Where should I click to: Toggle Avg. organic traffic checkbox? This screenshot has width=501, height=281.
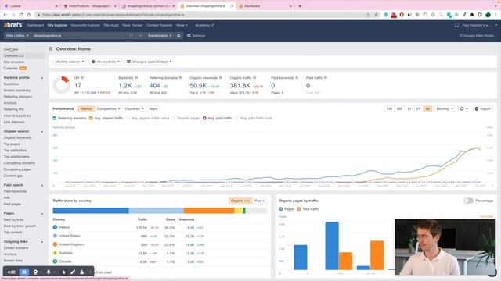91,118
